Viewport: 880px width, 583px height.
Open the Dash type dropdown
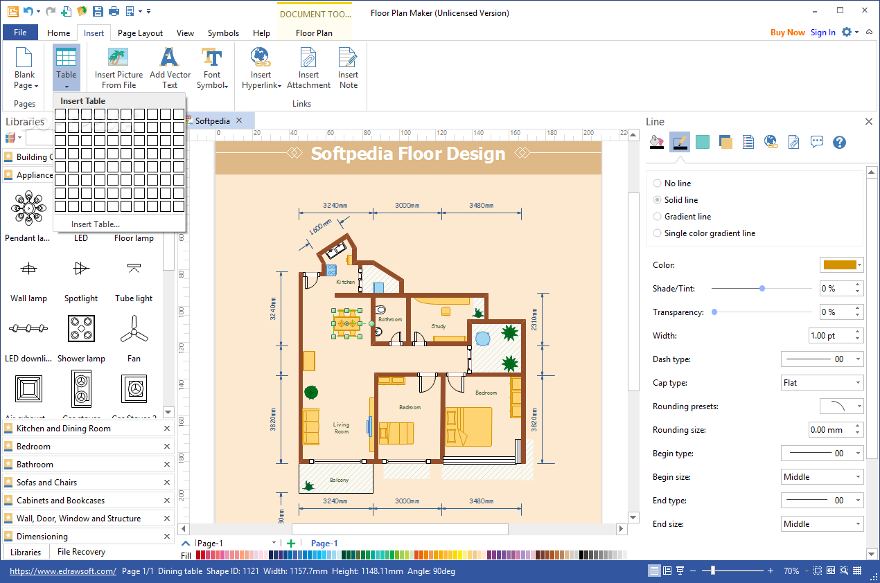[x=822, y=359]
